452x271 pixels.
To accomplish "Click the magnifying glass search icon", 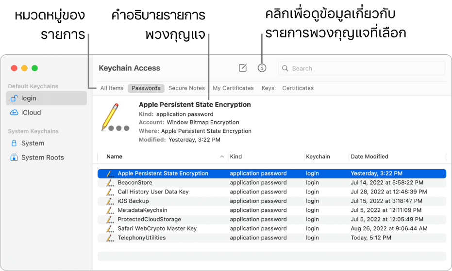I will [x=285, y=69].
